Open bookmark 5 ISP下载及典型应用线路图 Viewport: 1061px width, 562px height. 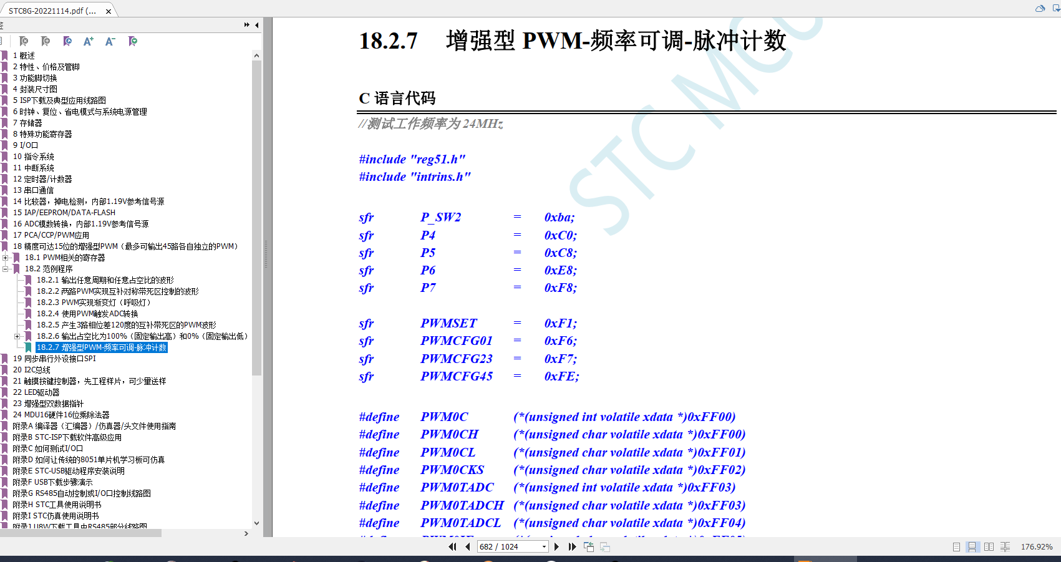tap(59, 100)
